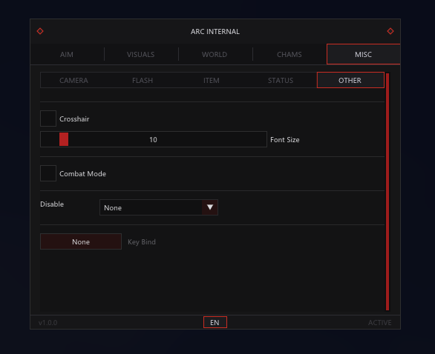Click the ACTIVE status text
Image resolution: width=435 pixels, height=354 pixels.
coord(380,323)
